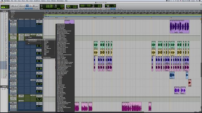Viewport: 202px width, 113px height.
Task: Open the Tracks list popup menu
Action: (7, 11)
